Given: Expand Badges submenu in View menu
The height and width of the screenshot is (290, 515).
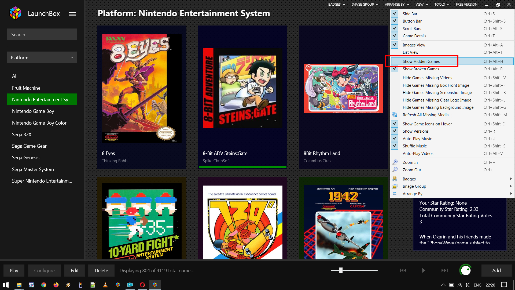Looking at the screenshot, I should pyautogui.click(x=452, y=179).
